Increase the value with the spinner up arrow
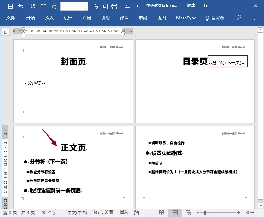This screenshot has width=264, height=217. click(85, 5)
